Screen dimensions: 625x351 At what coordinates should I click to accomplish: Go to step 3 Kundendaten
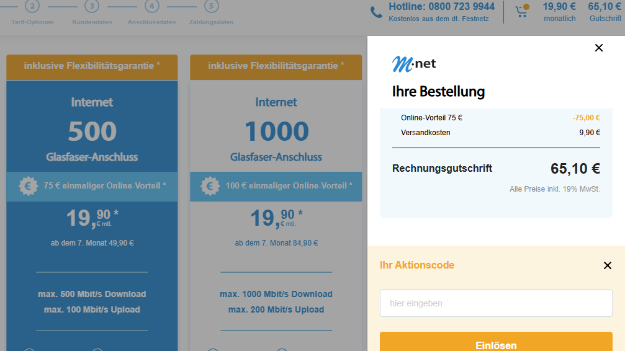(92, 7)
